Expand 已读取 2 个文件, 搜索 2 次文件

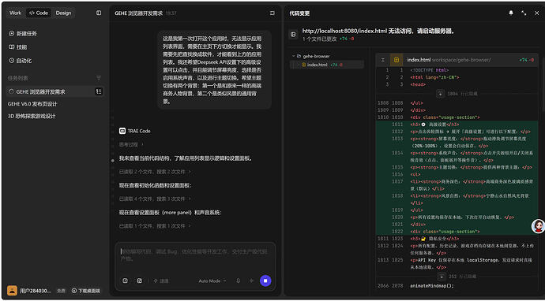(155, 172)
